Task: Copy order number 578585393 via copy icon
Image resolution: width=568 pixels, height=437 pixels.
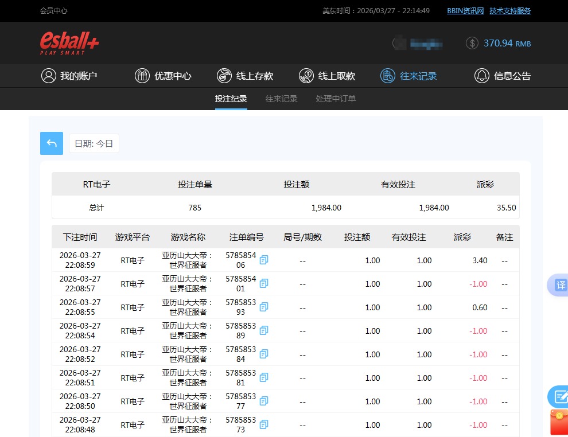Action: click(x=263, y=307)
